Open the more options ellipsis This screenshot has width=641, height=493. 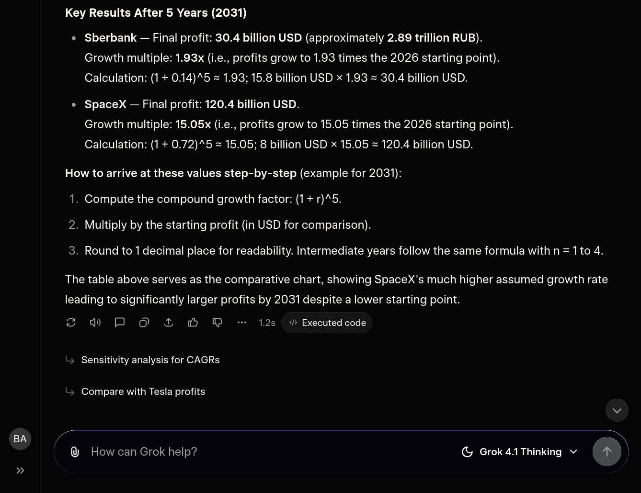click(x=242, y=323)
